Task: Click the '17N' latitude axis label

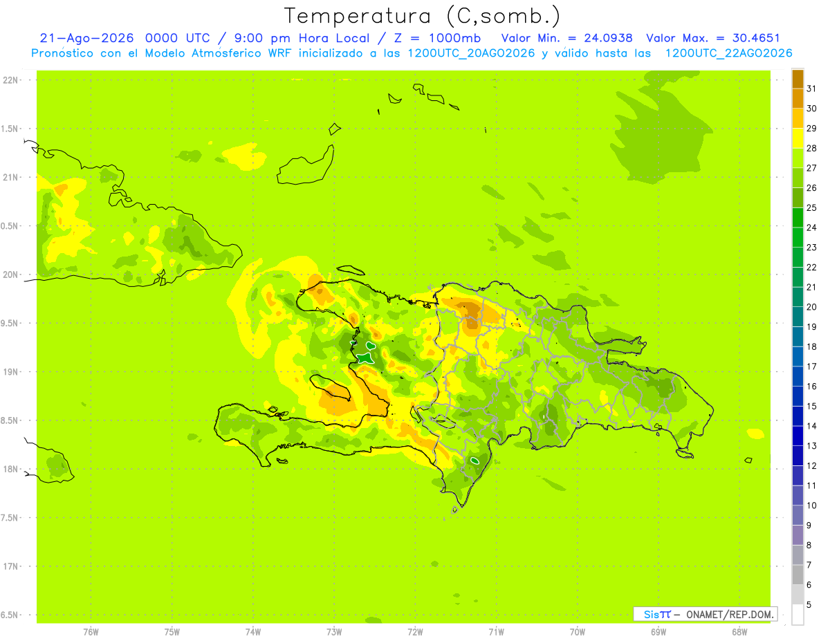Action: pos(10,566)
